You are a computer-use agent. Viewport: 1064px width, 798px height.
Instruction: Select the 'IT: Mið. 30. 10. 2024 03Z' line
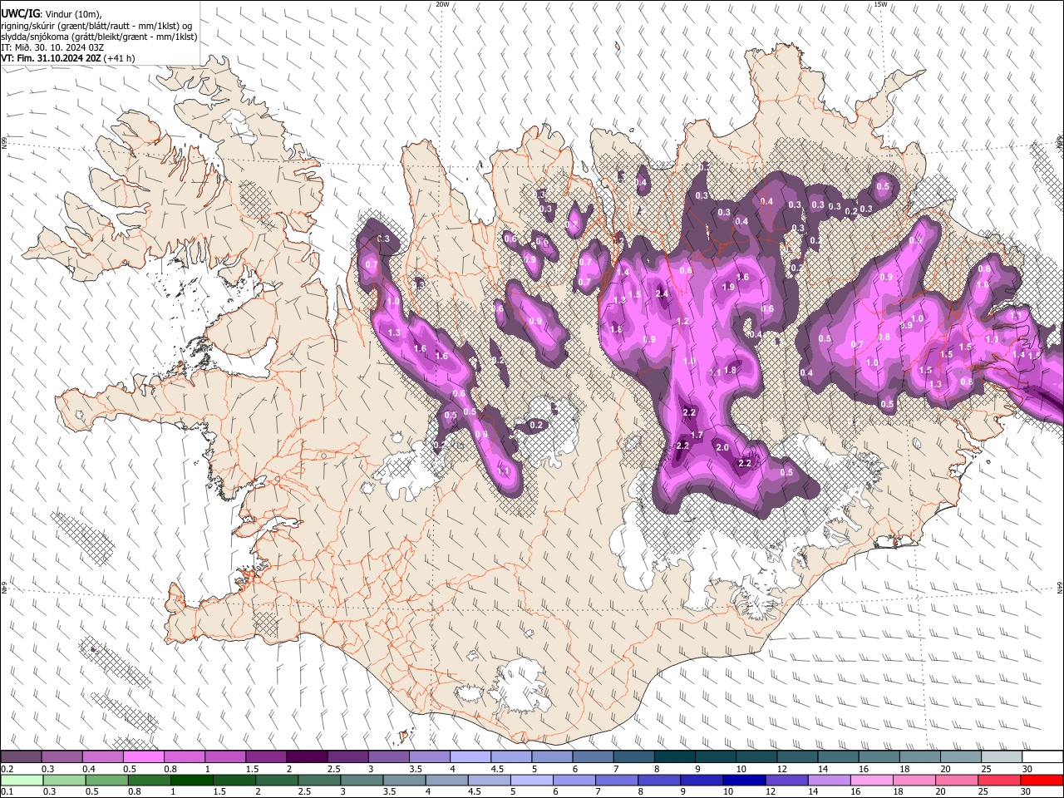tap(52, 47)
